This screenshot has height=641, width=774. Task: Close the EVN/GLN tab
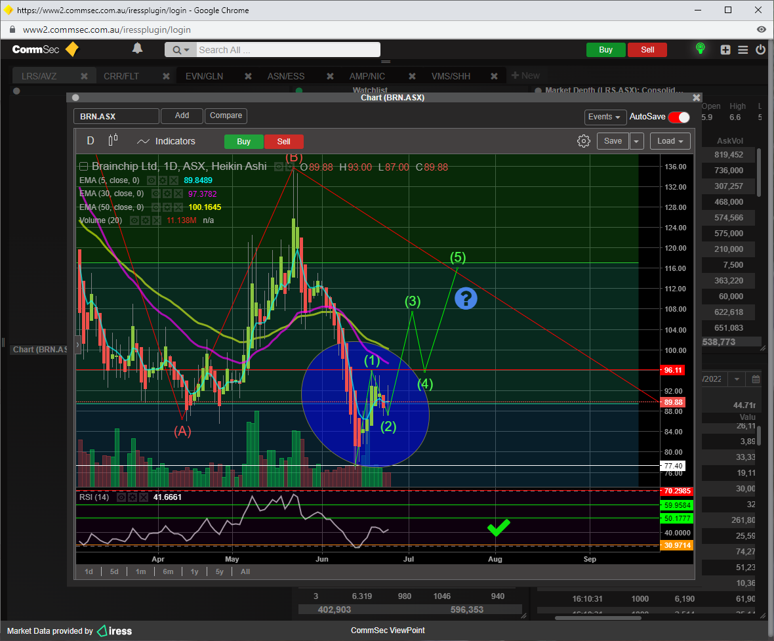pos(249,76)
